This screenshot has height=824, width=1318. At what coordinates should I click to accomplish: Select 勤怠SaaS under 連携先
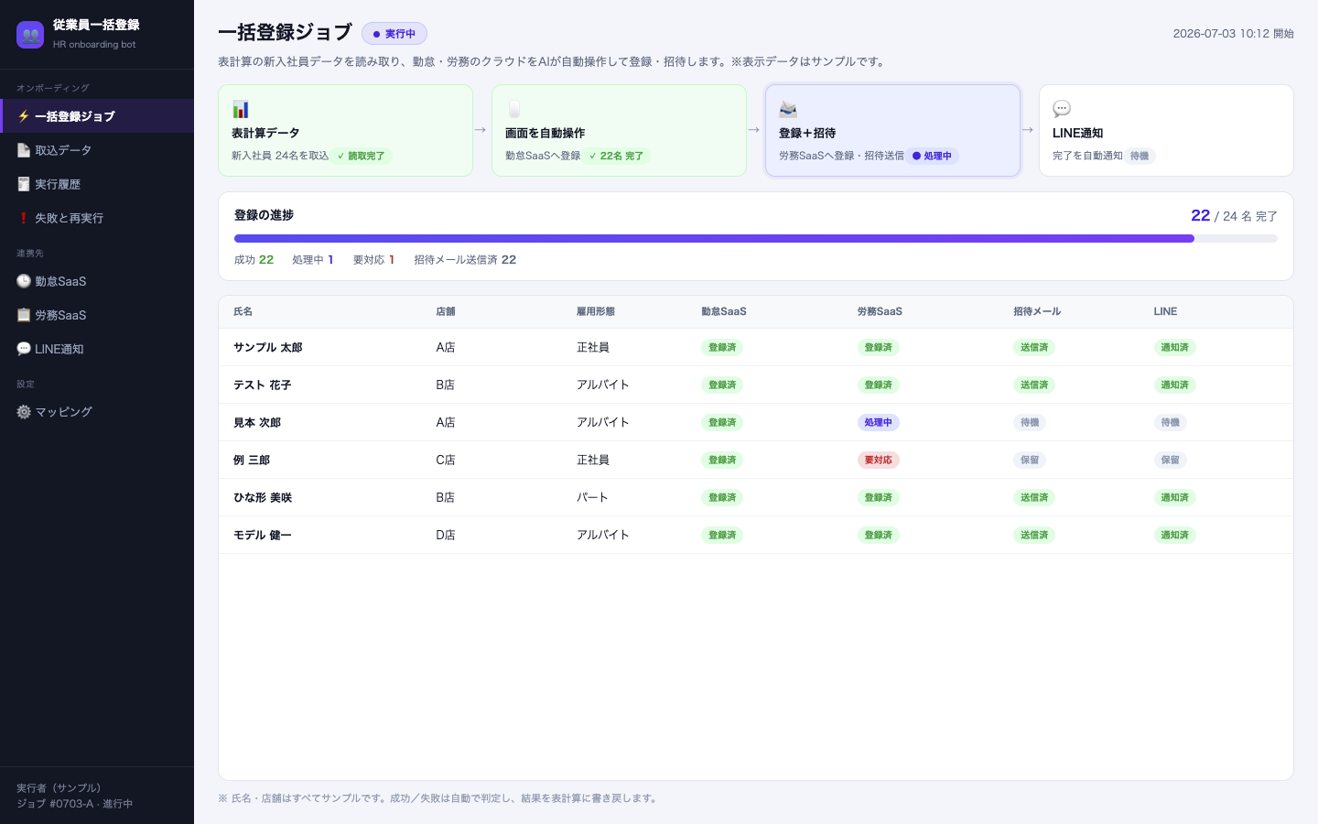pyautogui.click(x=97, y=281)
